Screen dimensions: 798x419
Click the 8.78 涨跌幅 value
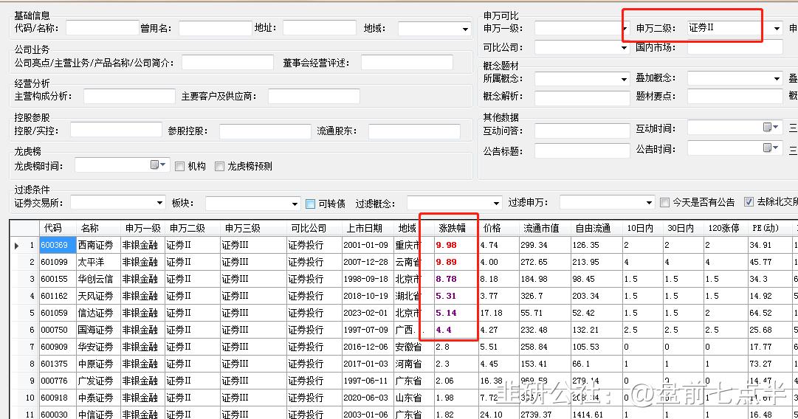coord(447,279)
